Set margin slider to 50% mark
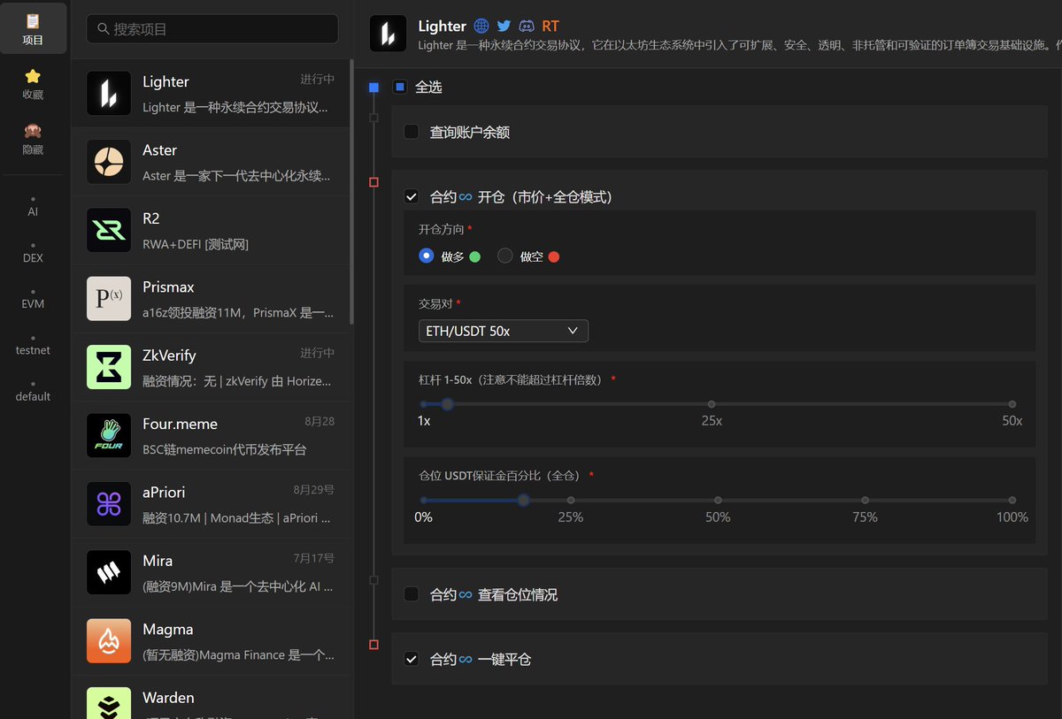The height and width of the screenshot is (719, 1062). coord(718,500)
